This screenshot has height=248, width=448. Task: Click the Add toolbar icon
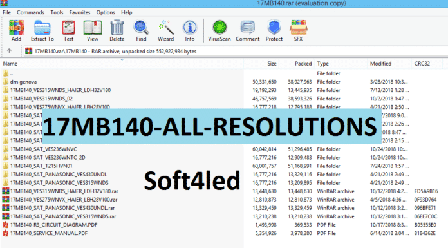[16, 30]
